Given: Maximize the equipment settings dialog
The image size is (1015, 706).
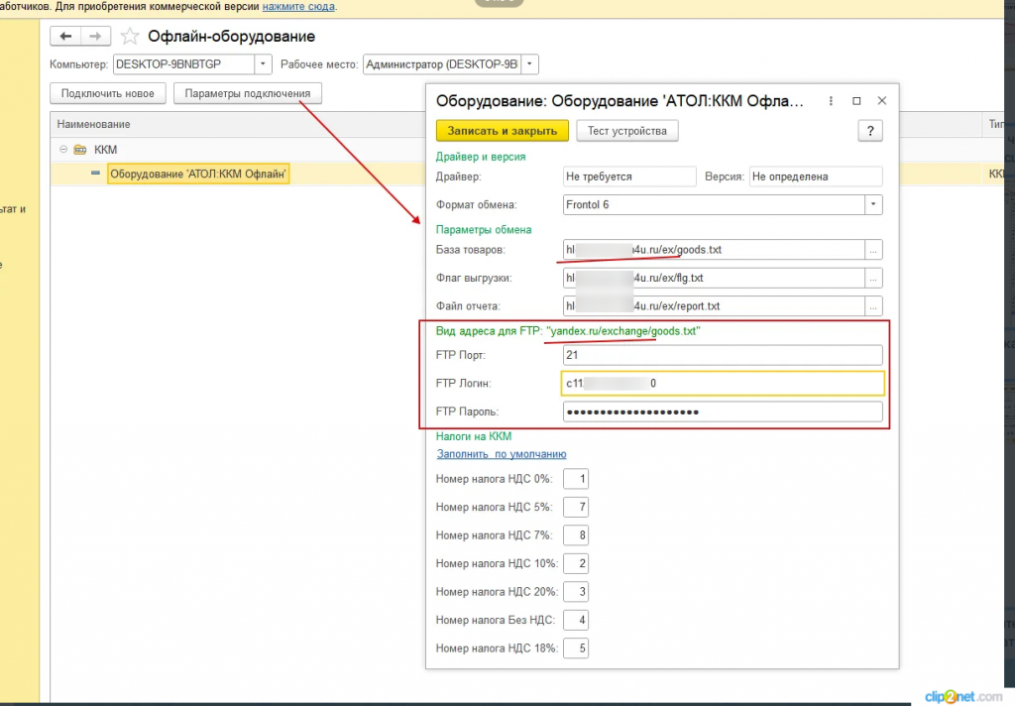Looking at the screenshot, I should point(856,101).
